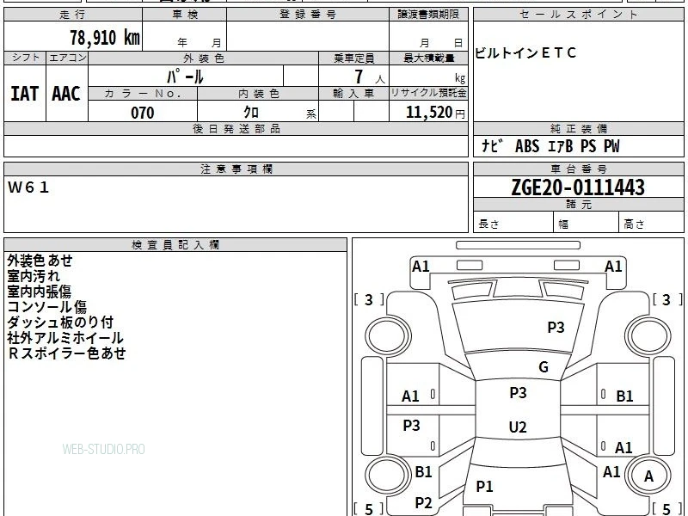The image size is (688, 516).
Task: Select the ダッシュ板のり付 inspector note
Action: (60, 322)
